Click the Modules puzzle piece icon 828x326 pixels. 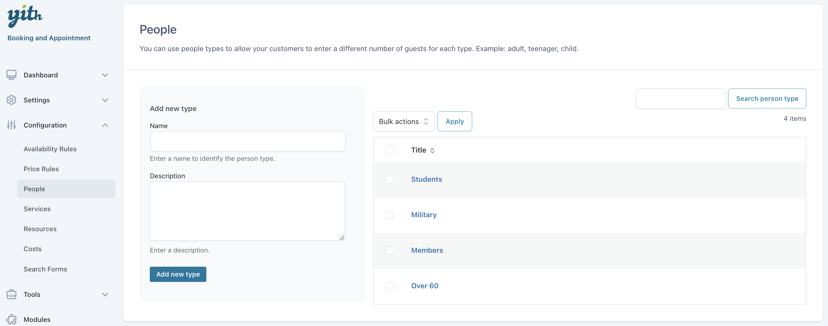click(x=11, y=319)
